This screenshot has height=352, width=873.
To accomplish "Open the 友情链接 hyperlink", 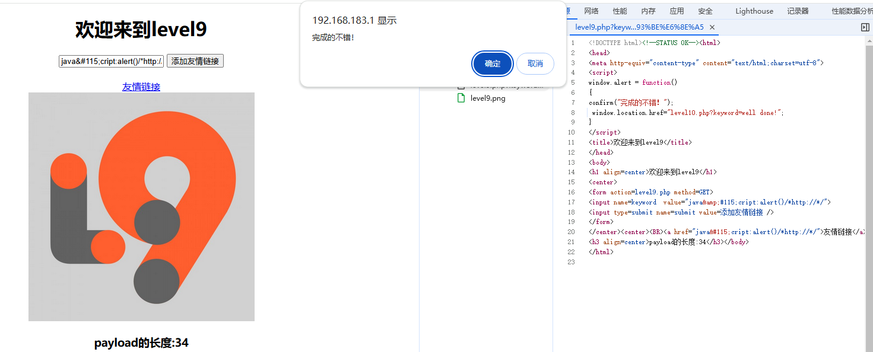I will 141,87.
